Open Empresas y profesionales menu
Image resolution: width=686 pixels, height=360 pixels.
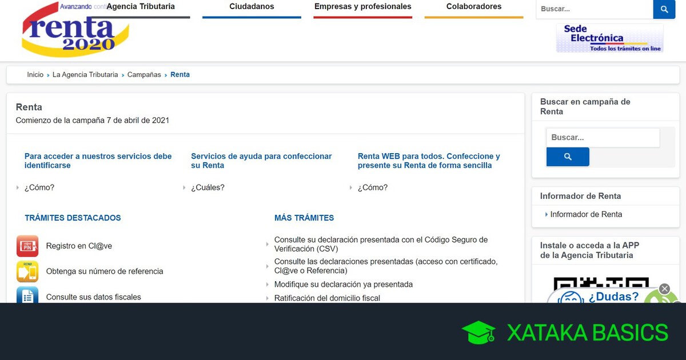coord(362,7)
